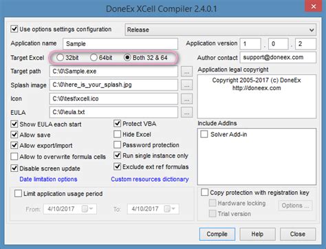The width and height of the screenshot is (326, 249).
Task: Browse for EULA text file
Action: coord(186,112)
